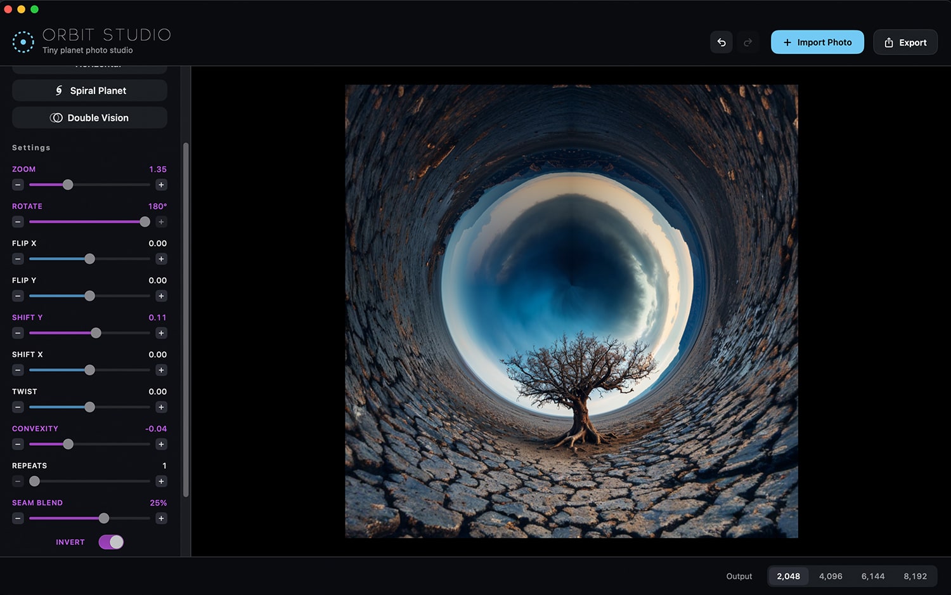The width and height of the screenshot is (951, 595).
Task: Click the Seam Blend slider handle
Action: (x=104, y=519)
